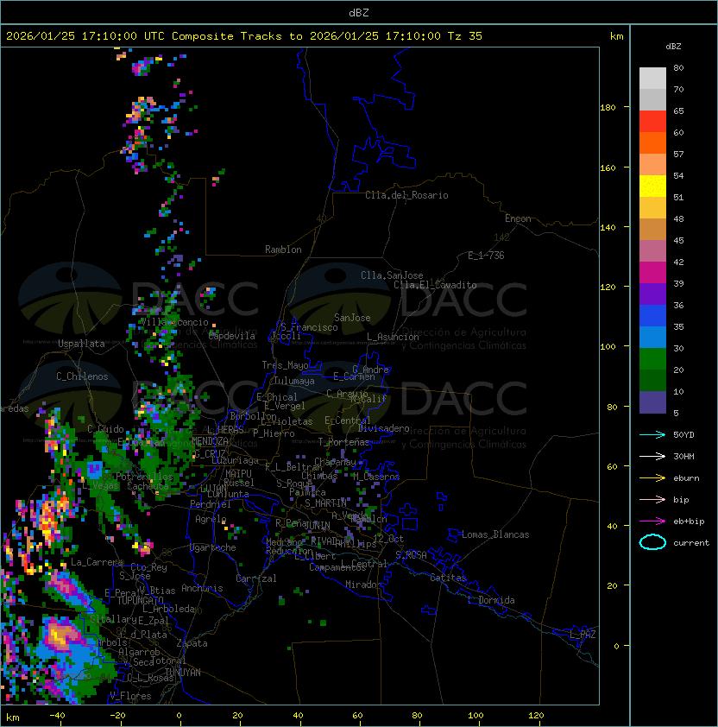Select the light gray swatch between 80 and 70
This screenshot has width=718, height=727.
point(652,79)
